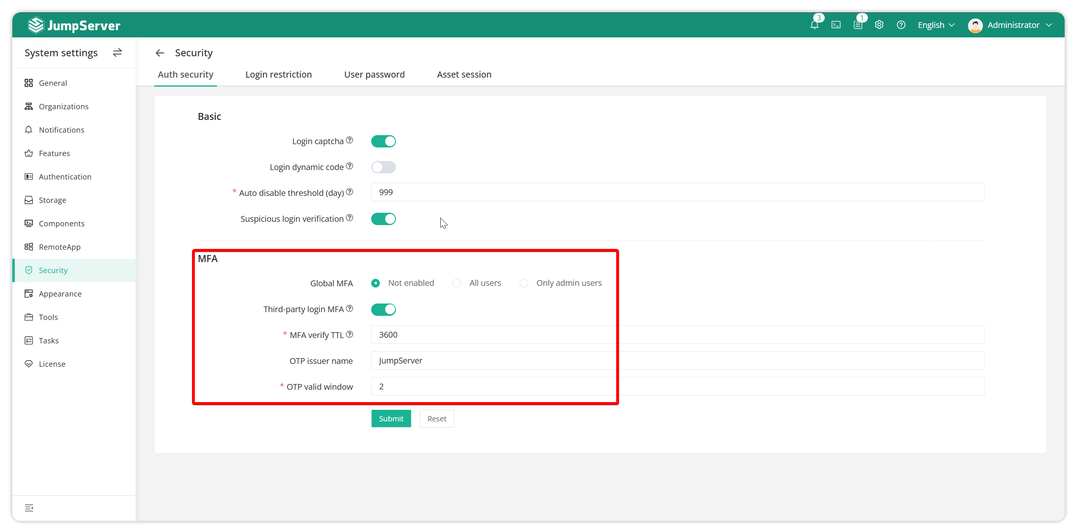Disable the Login captcha switch
1077x529 pixels.
pyautogui.click(x=384, y=141)
